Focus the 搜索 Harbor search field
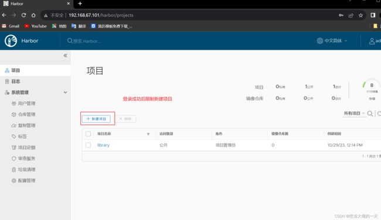 [x=87, y=41]
